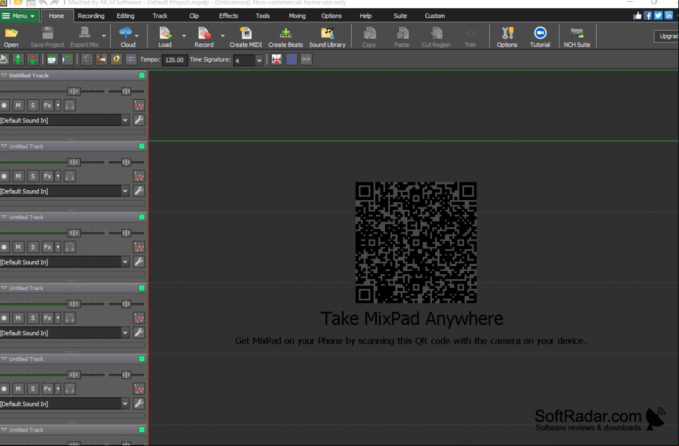Open the Mixing tab
Screen dimensions: 679x446
[x=297, y=16]
